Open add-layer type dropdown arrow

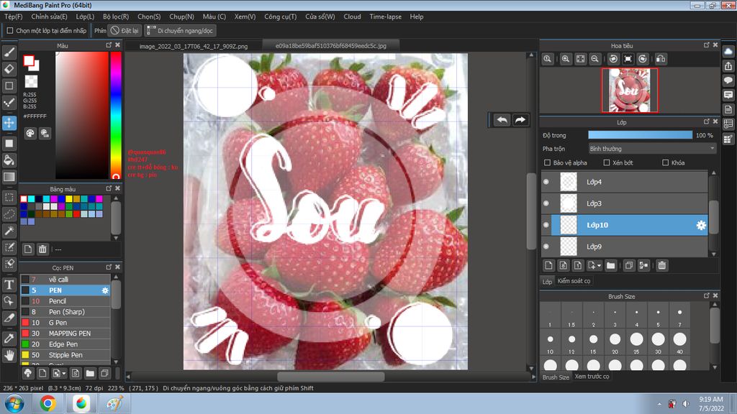coord(599,266)
